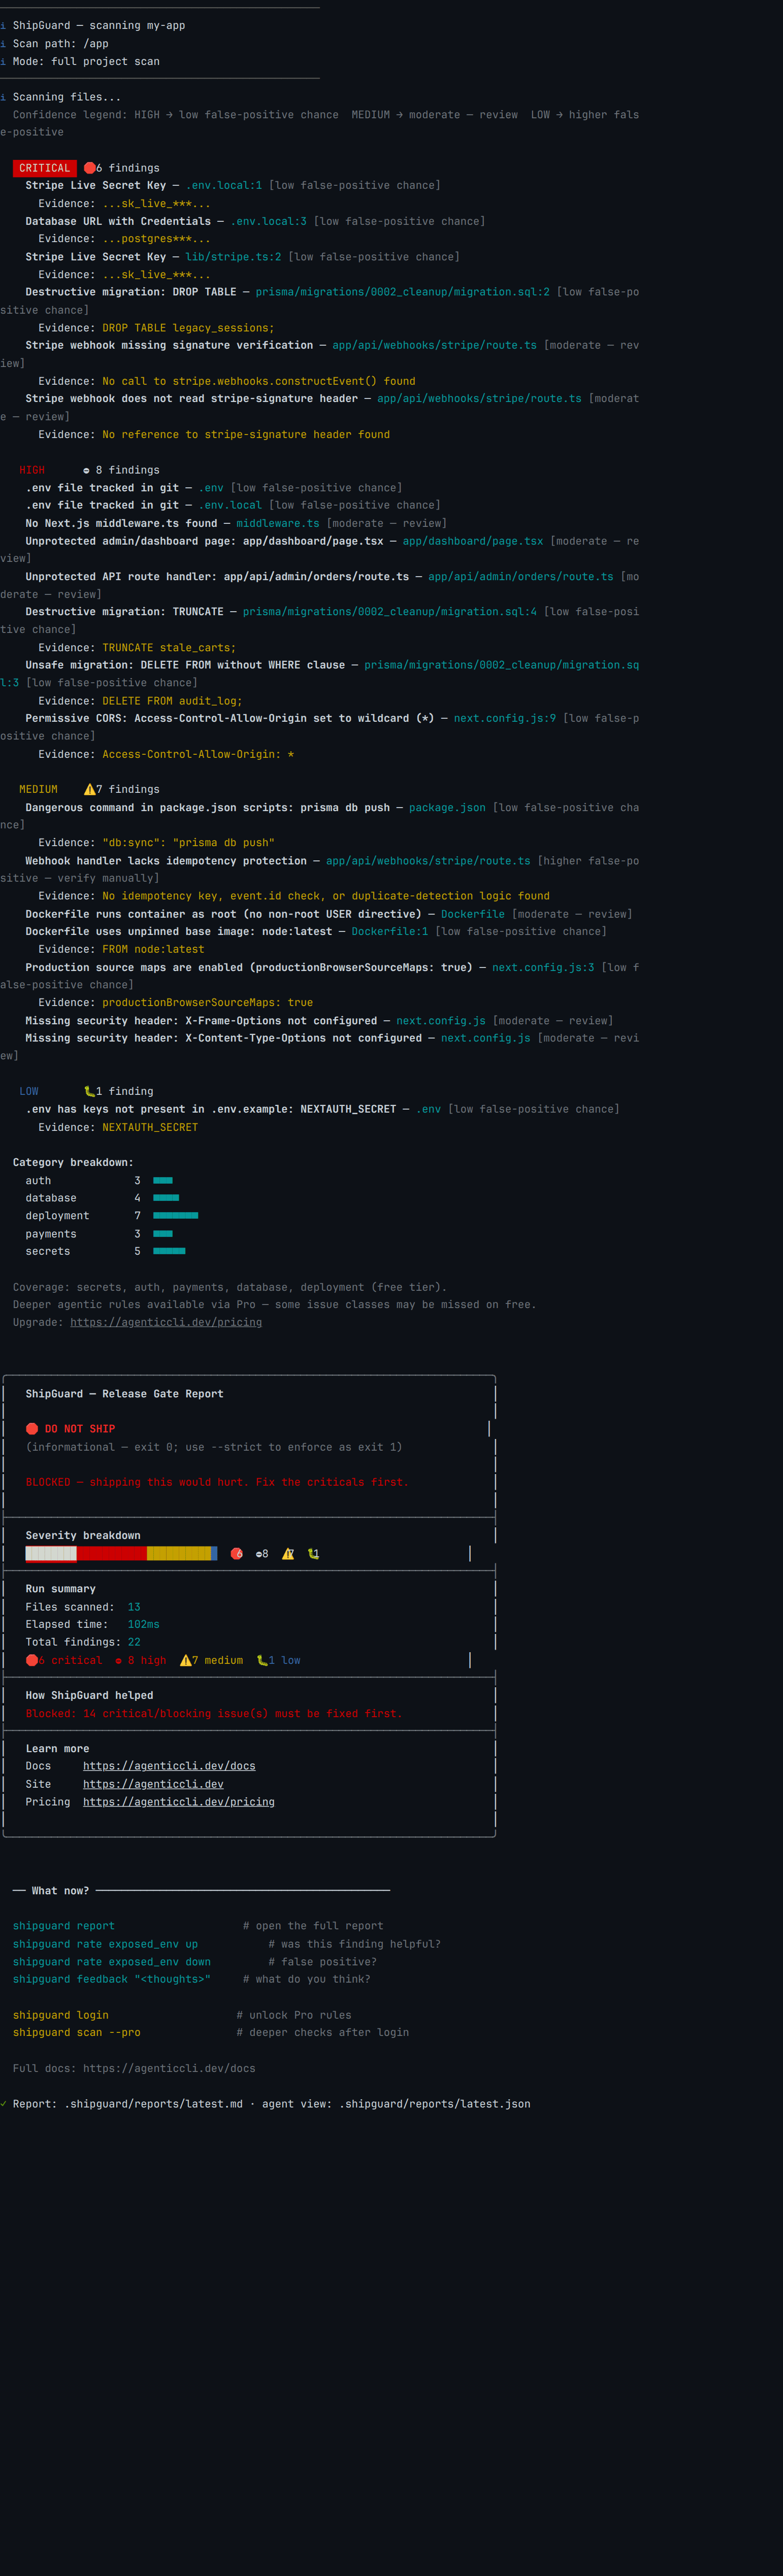Image resolution: width=783 pixels, height=2576 pixels.
Task: Click the red icon before '6 critical'
Action: click(x=32, y=1660)
